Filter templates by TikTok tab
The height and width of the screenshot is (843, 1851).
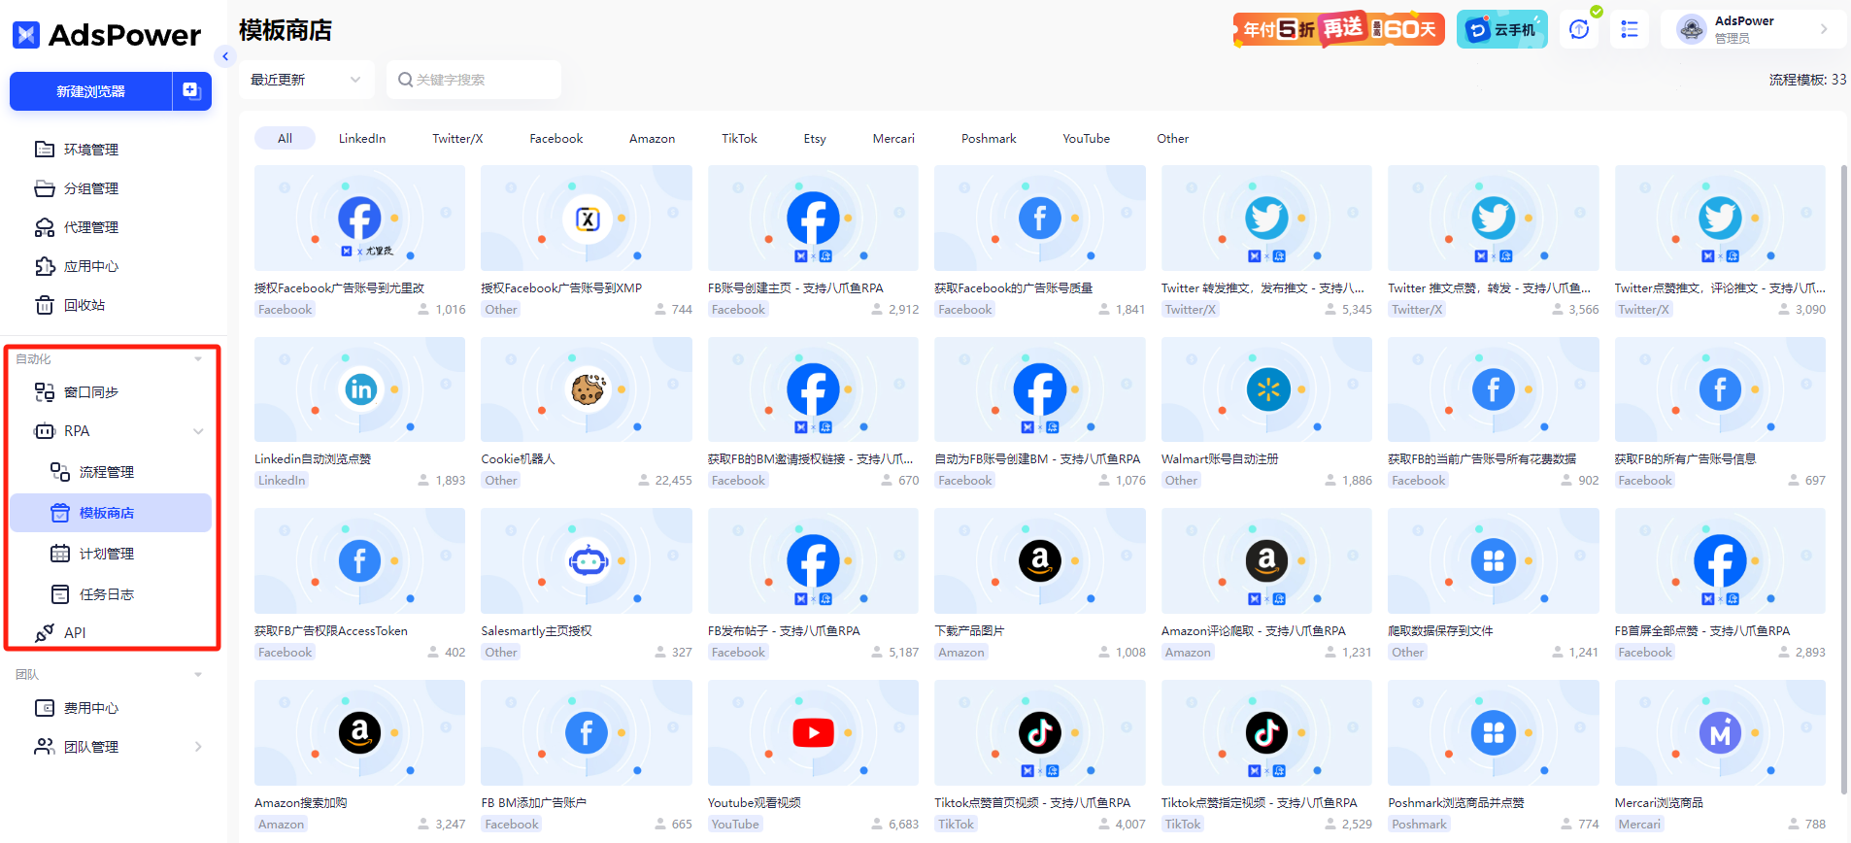click(x=739, y=138)
